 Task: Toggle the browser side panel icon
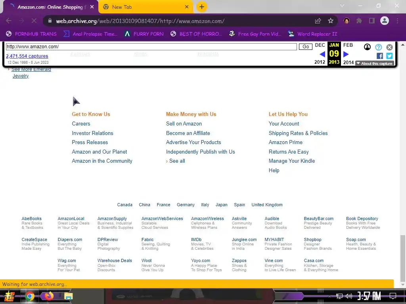coord(372,21)
